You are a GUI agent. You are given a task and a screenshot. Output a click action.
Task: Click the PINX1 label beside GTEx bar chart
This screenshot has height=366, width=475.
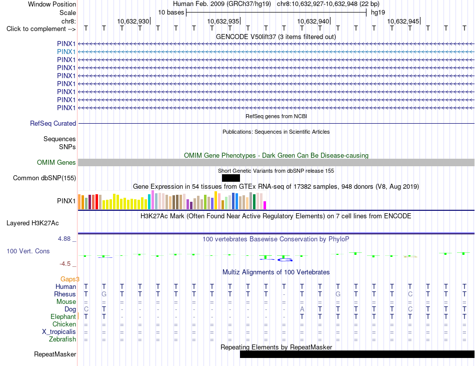pyautogui.click(x=66, y=201)
